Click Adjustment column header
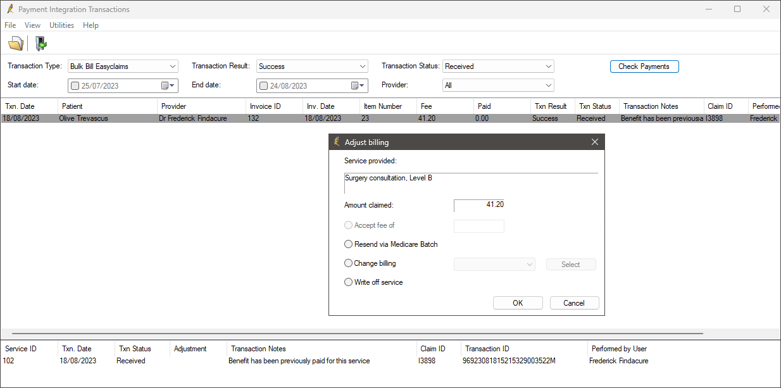Screen dimensions: 781x388 click(x=199, y=349)
